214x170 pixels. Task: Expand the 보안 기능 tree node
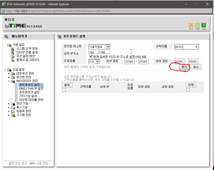click(9, 103)
